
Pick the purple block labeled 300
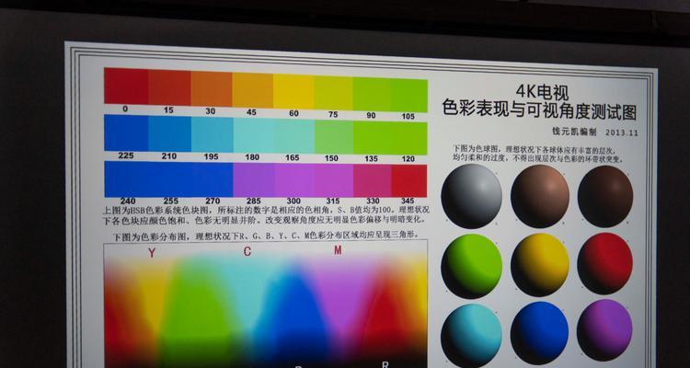coord(294,180)
